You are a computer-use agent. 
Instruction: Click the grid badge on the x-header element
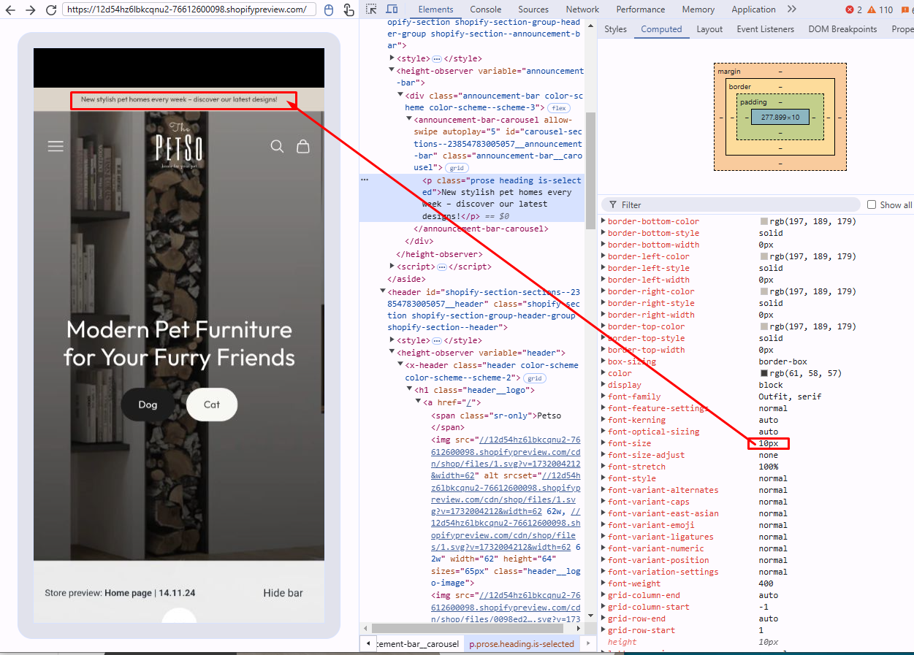click(534, 378)
